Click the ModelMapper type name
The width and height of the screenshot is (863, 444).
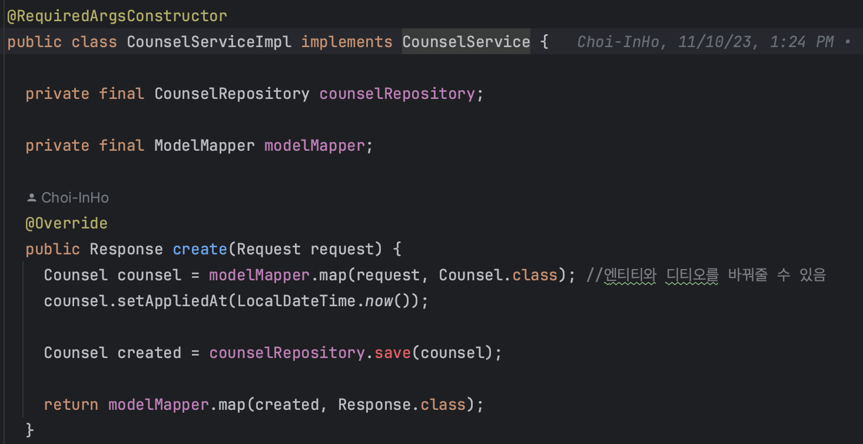click(x=204, y=145)
